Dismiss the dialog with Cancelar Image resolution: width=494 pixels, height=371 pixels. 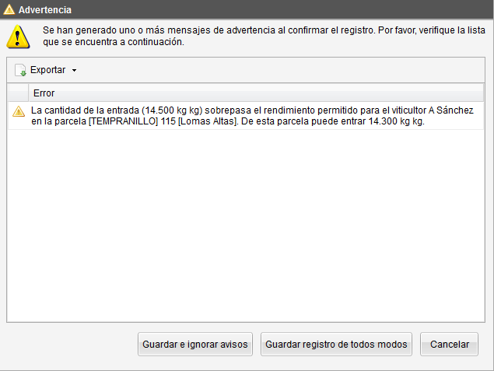coord(449,345)
